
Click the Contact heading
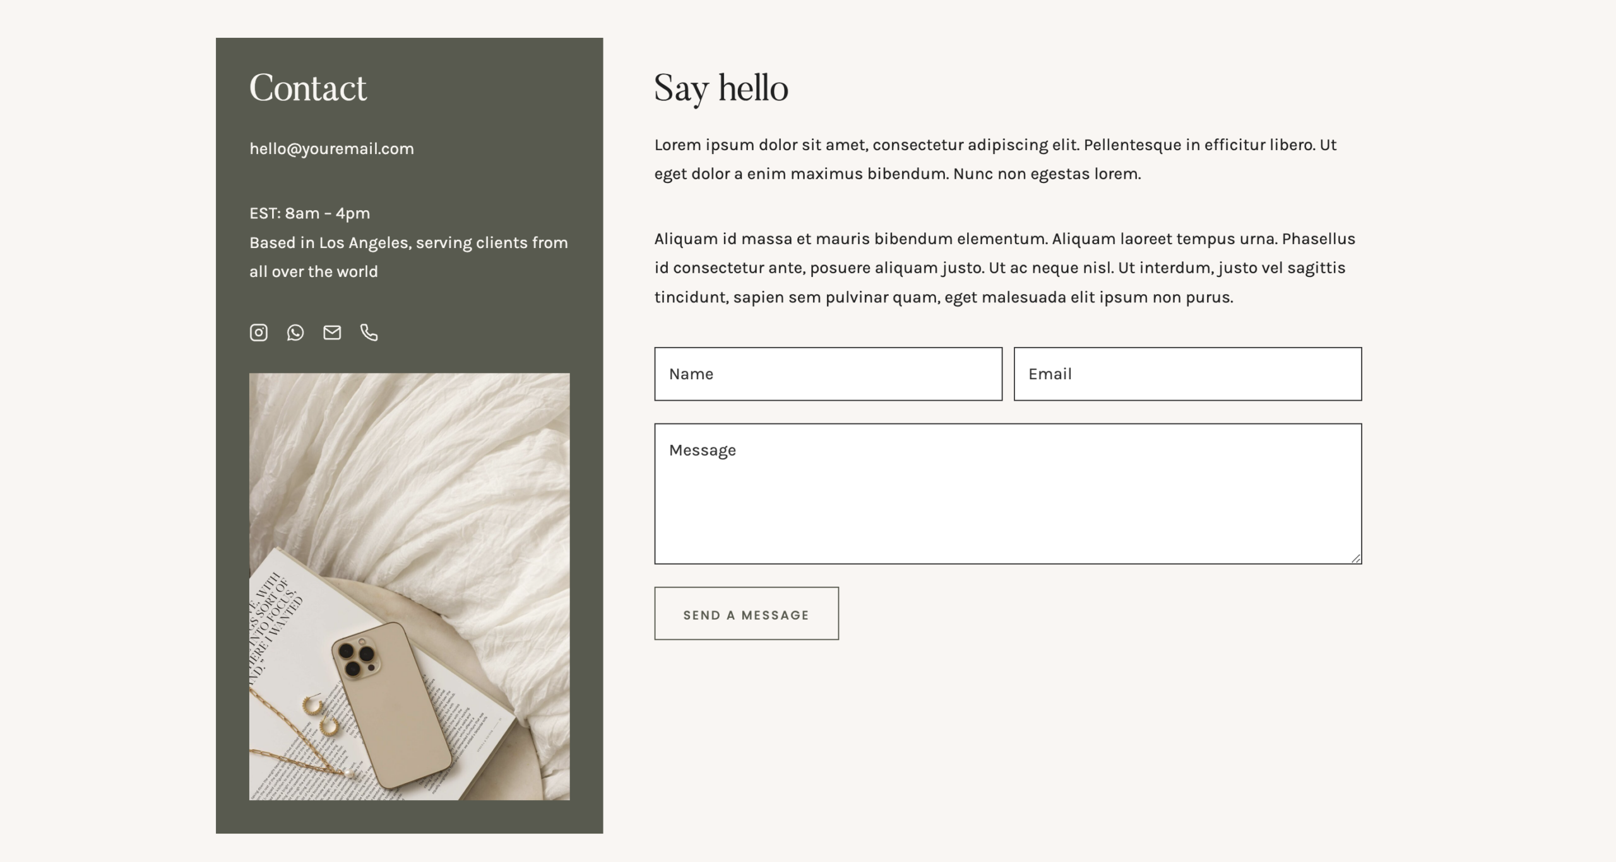pyautogui.click(x=308, y=88)
